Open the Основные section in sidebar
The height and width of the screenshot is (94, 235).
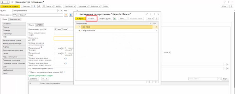pos(14,24)
